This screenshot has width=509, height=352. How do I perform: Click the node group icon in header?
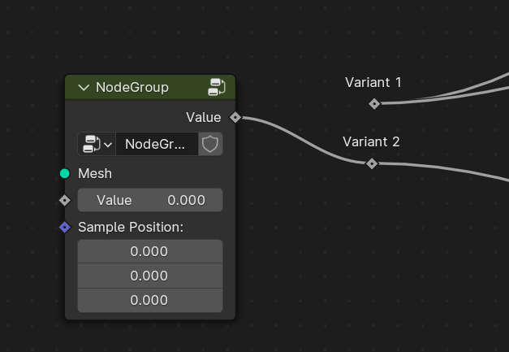tap(217, 87)
